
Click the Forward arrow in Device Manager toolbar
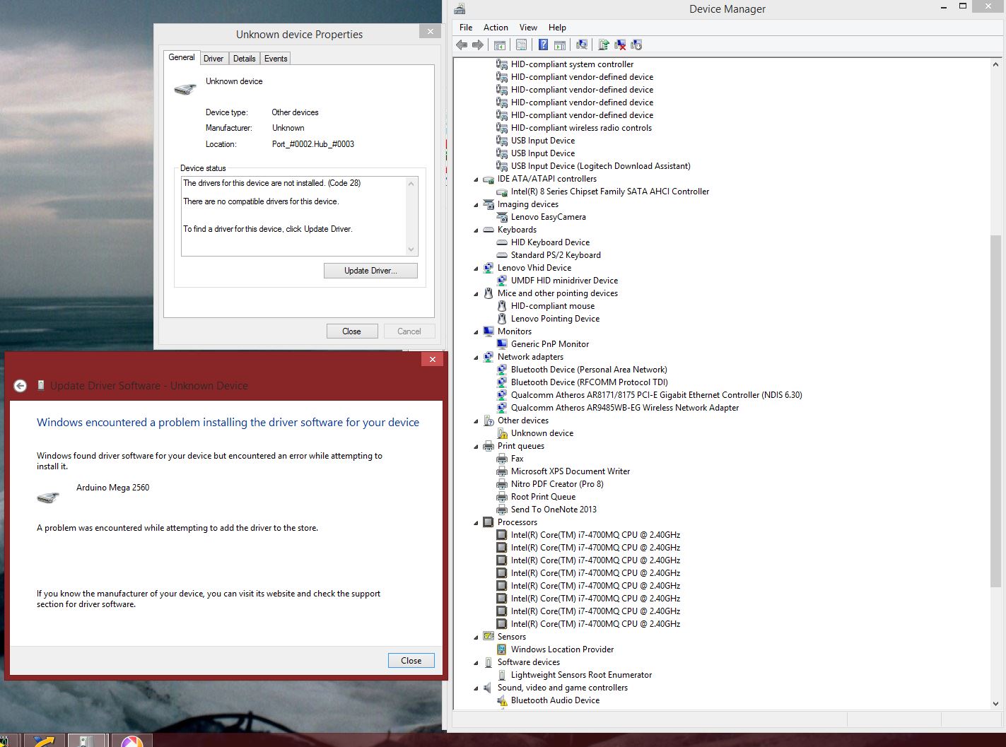(x=478, y=45)
